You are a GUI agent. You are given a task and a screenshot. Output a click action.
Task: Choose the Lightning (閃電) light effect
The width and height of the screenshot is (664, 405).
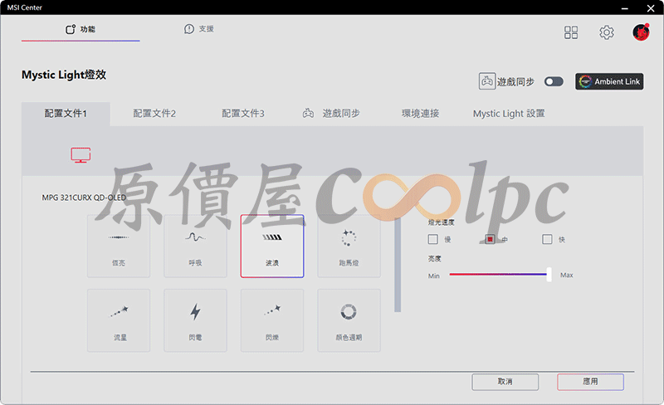click(195, 320)
